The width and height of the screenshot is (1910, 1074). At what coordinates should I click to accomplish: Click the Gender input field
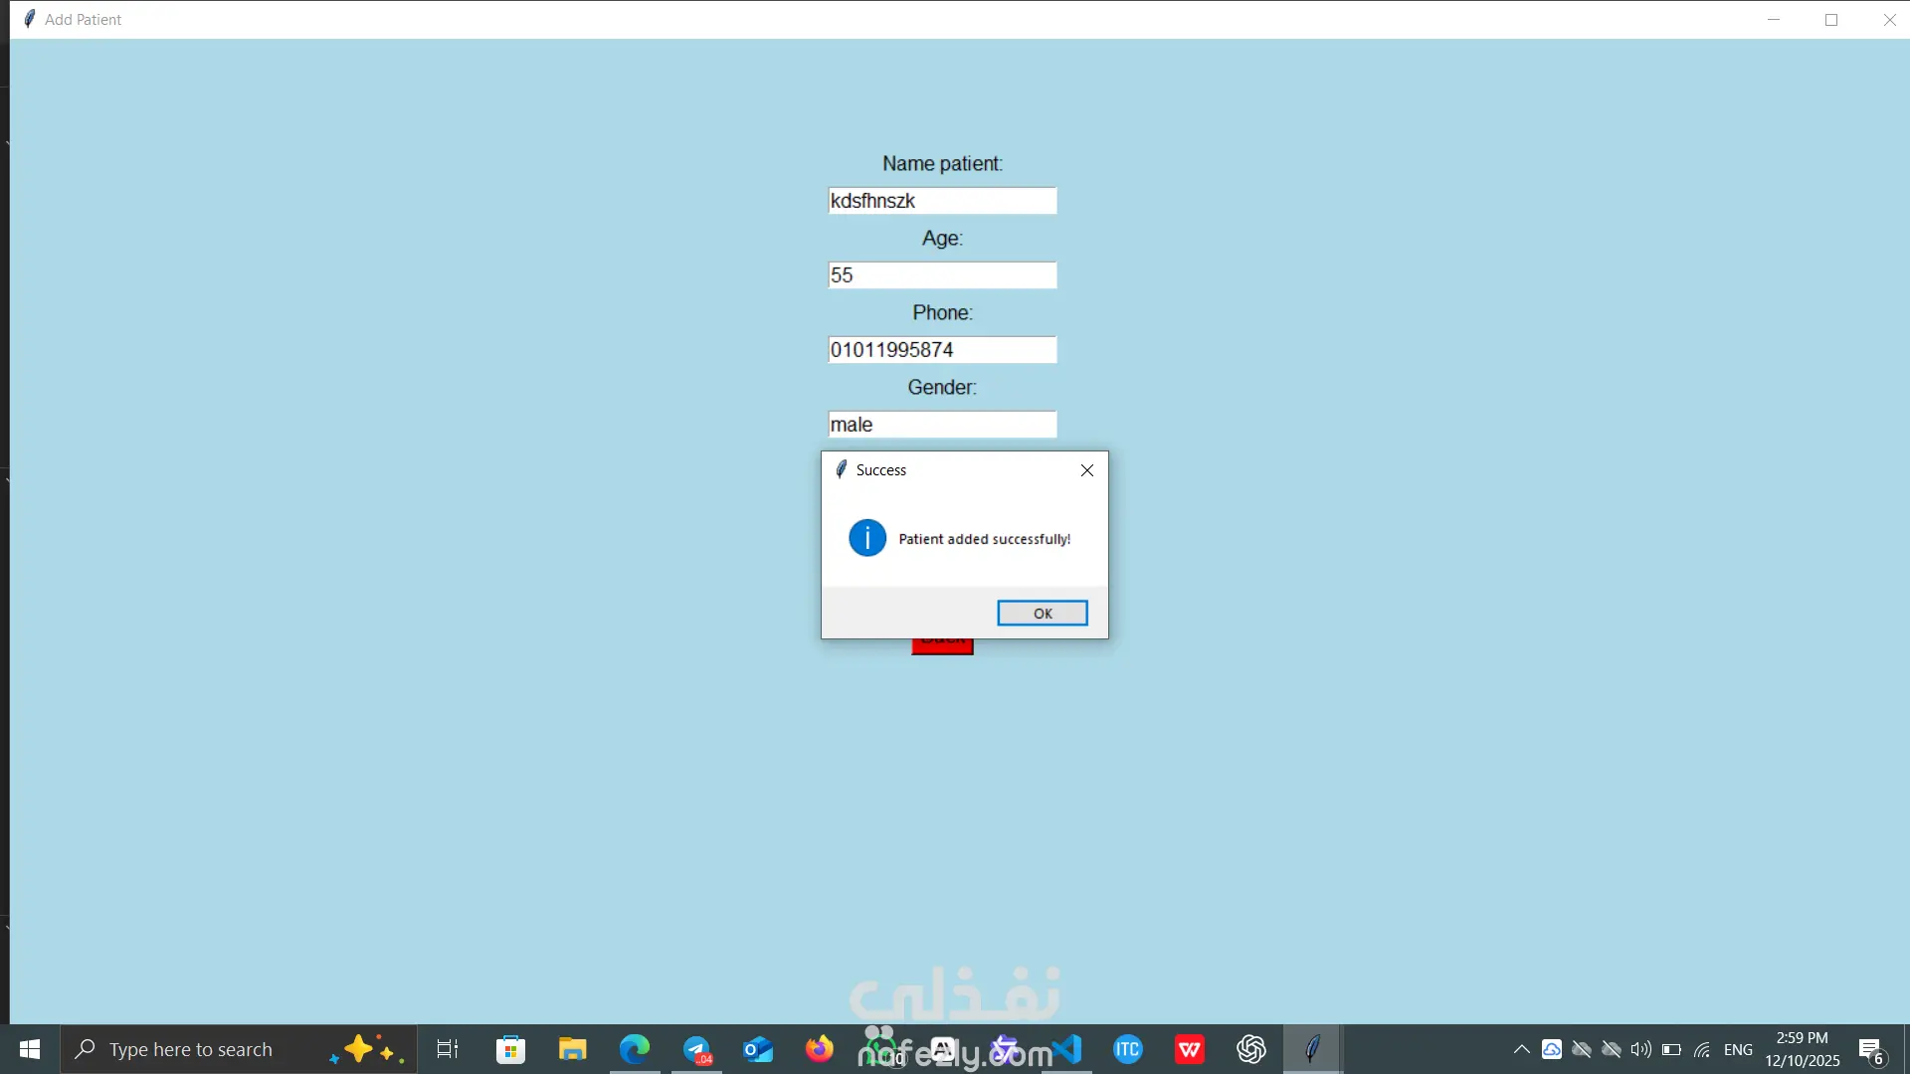point(941,425)
